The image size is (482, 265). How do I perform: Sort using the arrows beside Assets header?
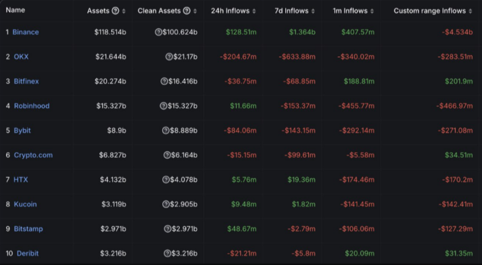(x=124, y=11)
